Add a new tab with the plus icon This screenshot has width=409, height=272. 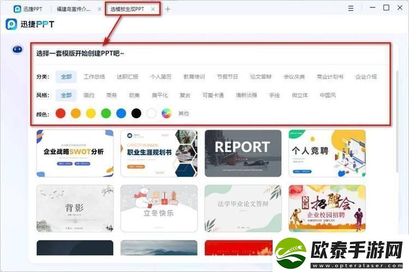[168, 9]
